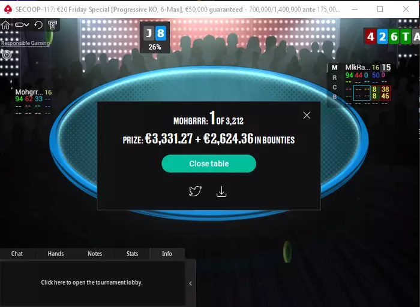Open tournament trophy icon
420x307 pixels.
53,25
